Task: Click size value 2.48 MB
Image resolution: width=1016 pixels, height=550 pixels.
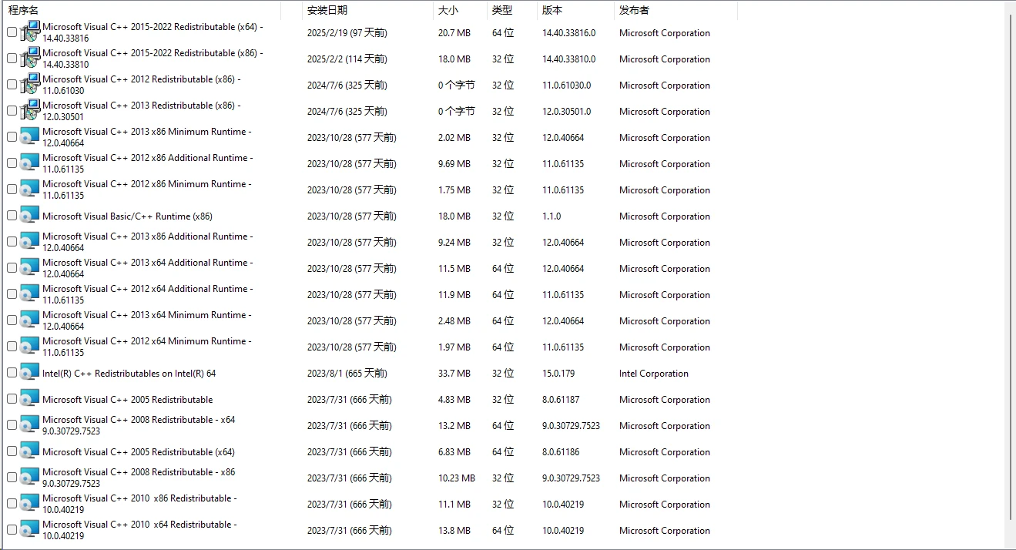Action: click(454, 321)
